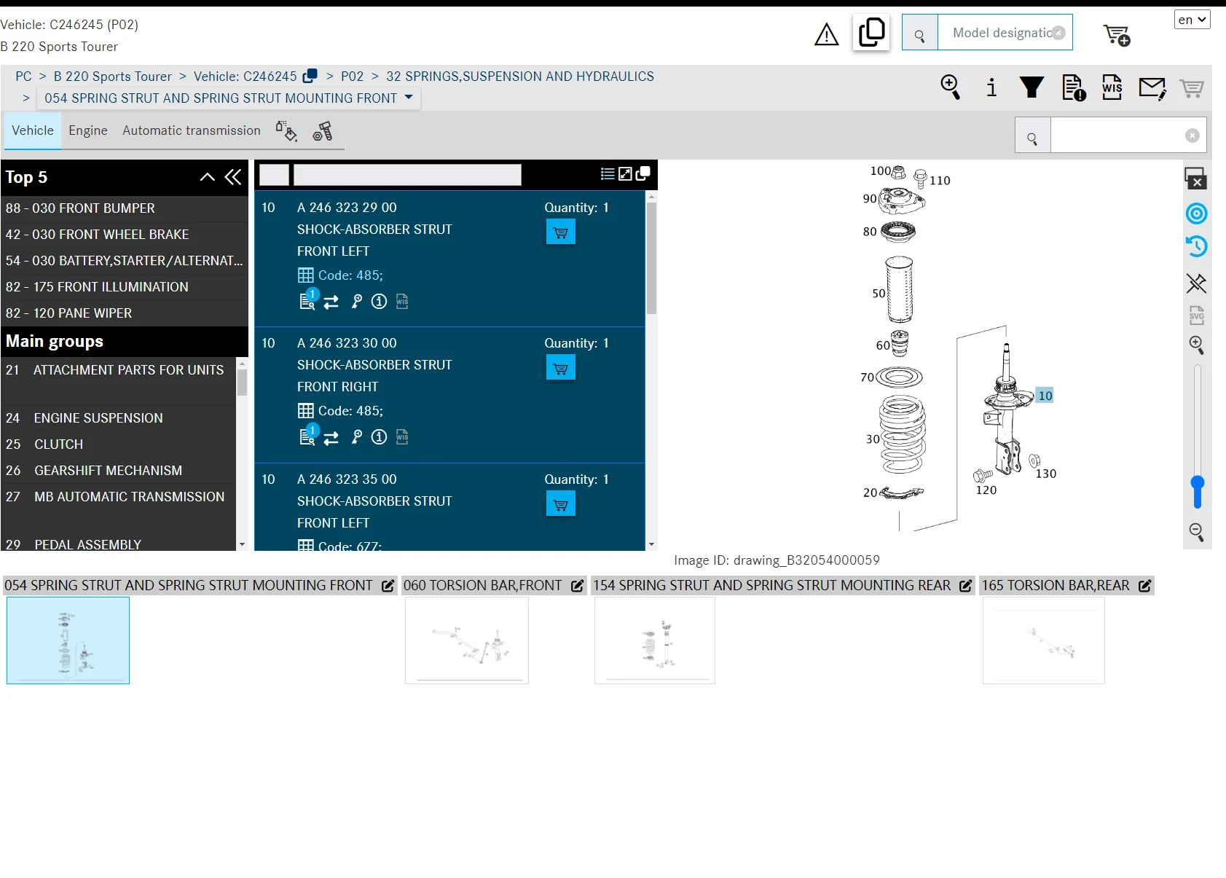
Task: Click replacement arrows icon for A 246 323 30 00
Action: [331, 438]
